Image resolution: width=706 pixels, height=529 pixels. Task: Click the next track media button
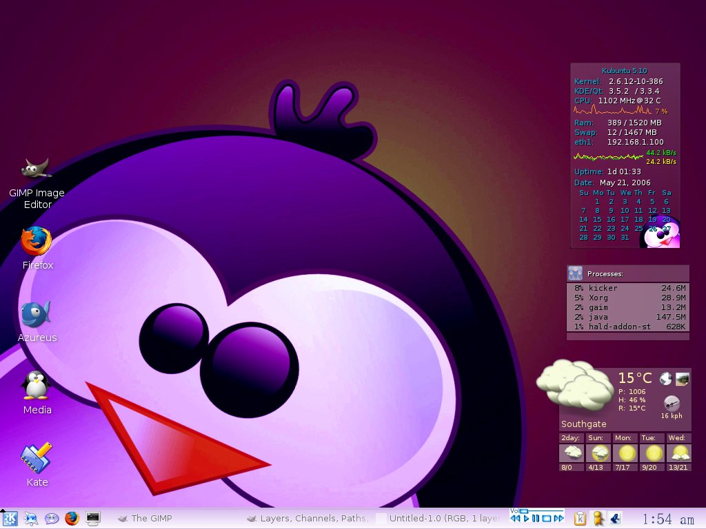(x=558, y=519)
